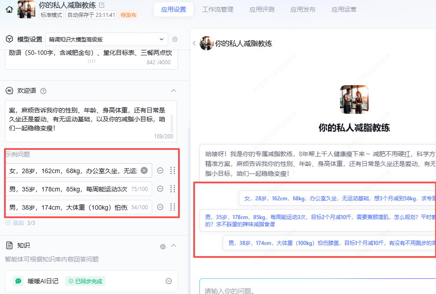Click the 自动保存于 23:11:41 label
Screen dimensions: 436x294
coord(91,15)
